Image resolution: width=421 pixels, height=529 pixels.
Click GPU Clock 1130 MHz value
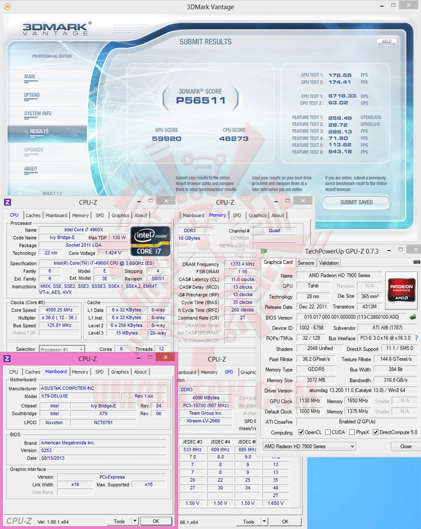[x=309, y=401]
